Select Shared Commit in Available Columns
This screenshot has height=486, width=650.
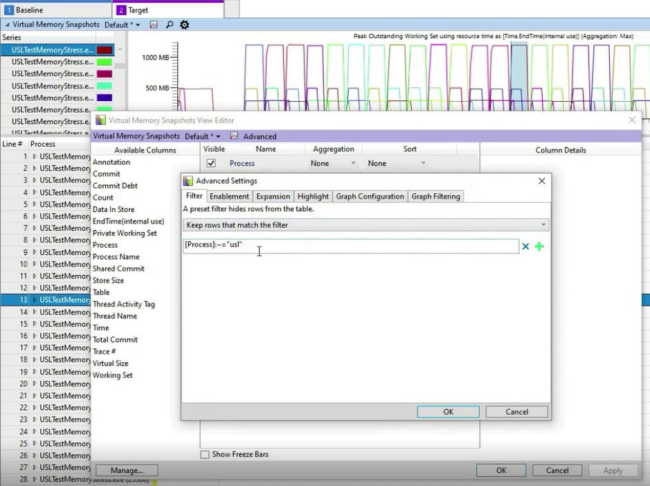pos(118,269)
